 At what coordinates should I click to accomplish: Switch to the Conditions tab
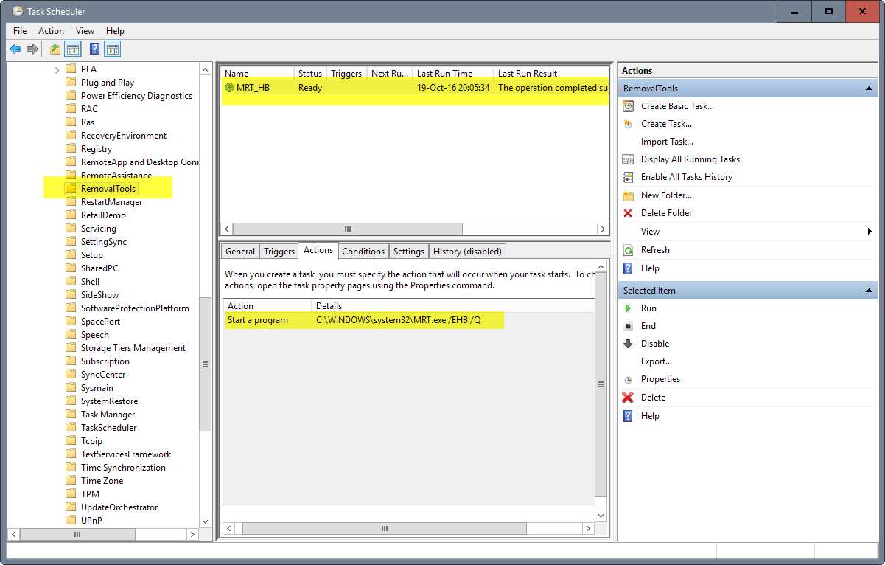coord(363,252)
